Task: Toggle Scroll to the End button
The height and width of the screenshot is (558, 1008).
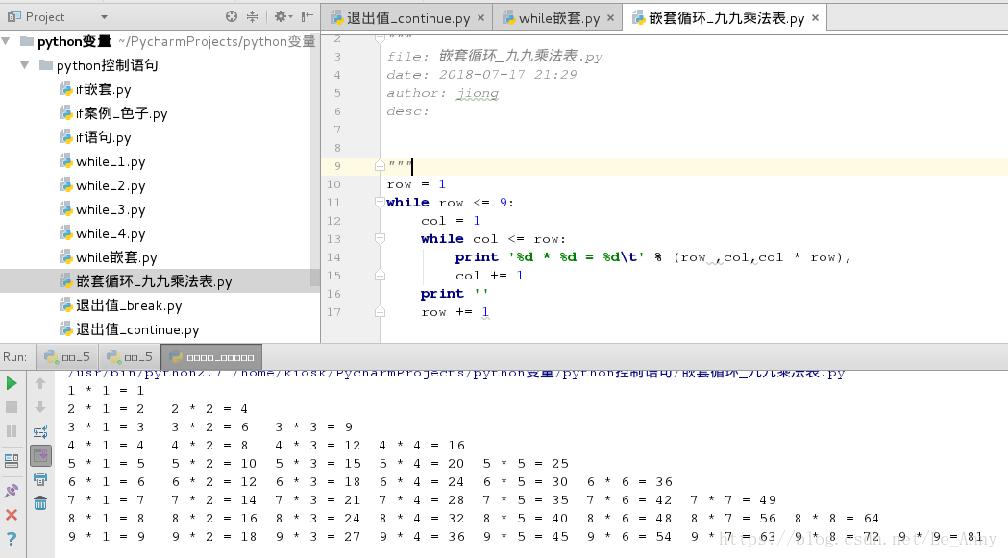Action: (x=40, y=456)
